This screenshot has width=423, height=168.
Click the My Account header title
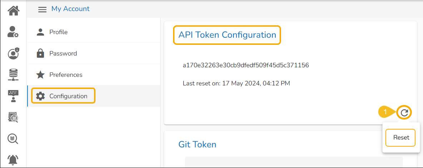click(x=70, y=9)
